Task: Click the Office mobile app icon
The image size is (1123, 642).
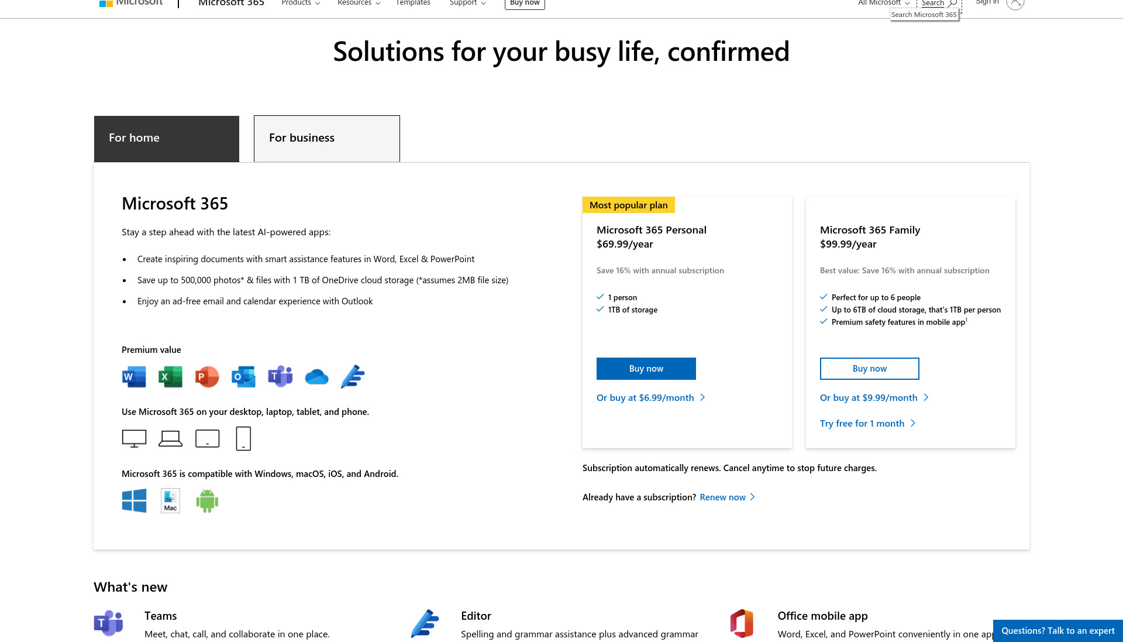Action: (742, 623)
